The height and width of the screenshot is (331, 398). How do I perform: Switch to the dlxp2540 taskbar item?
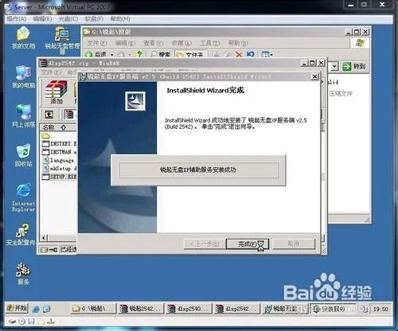pyautogui.click(x=189, y=309)
